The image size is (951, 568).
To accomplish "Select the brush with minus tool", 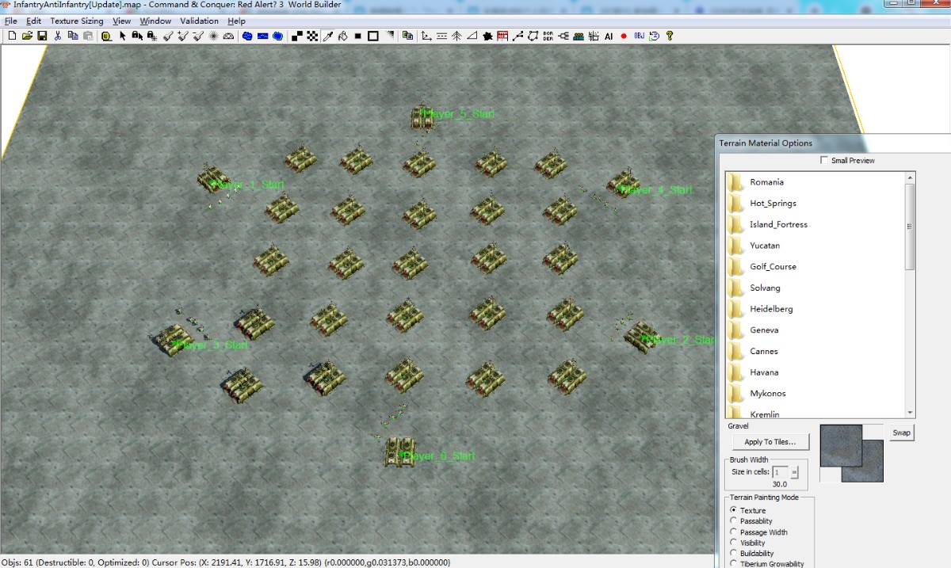I will [198, 36].
